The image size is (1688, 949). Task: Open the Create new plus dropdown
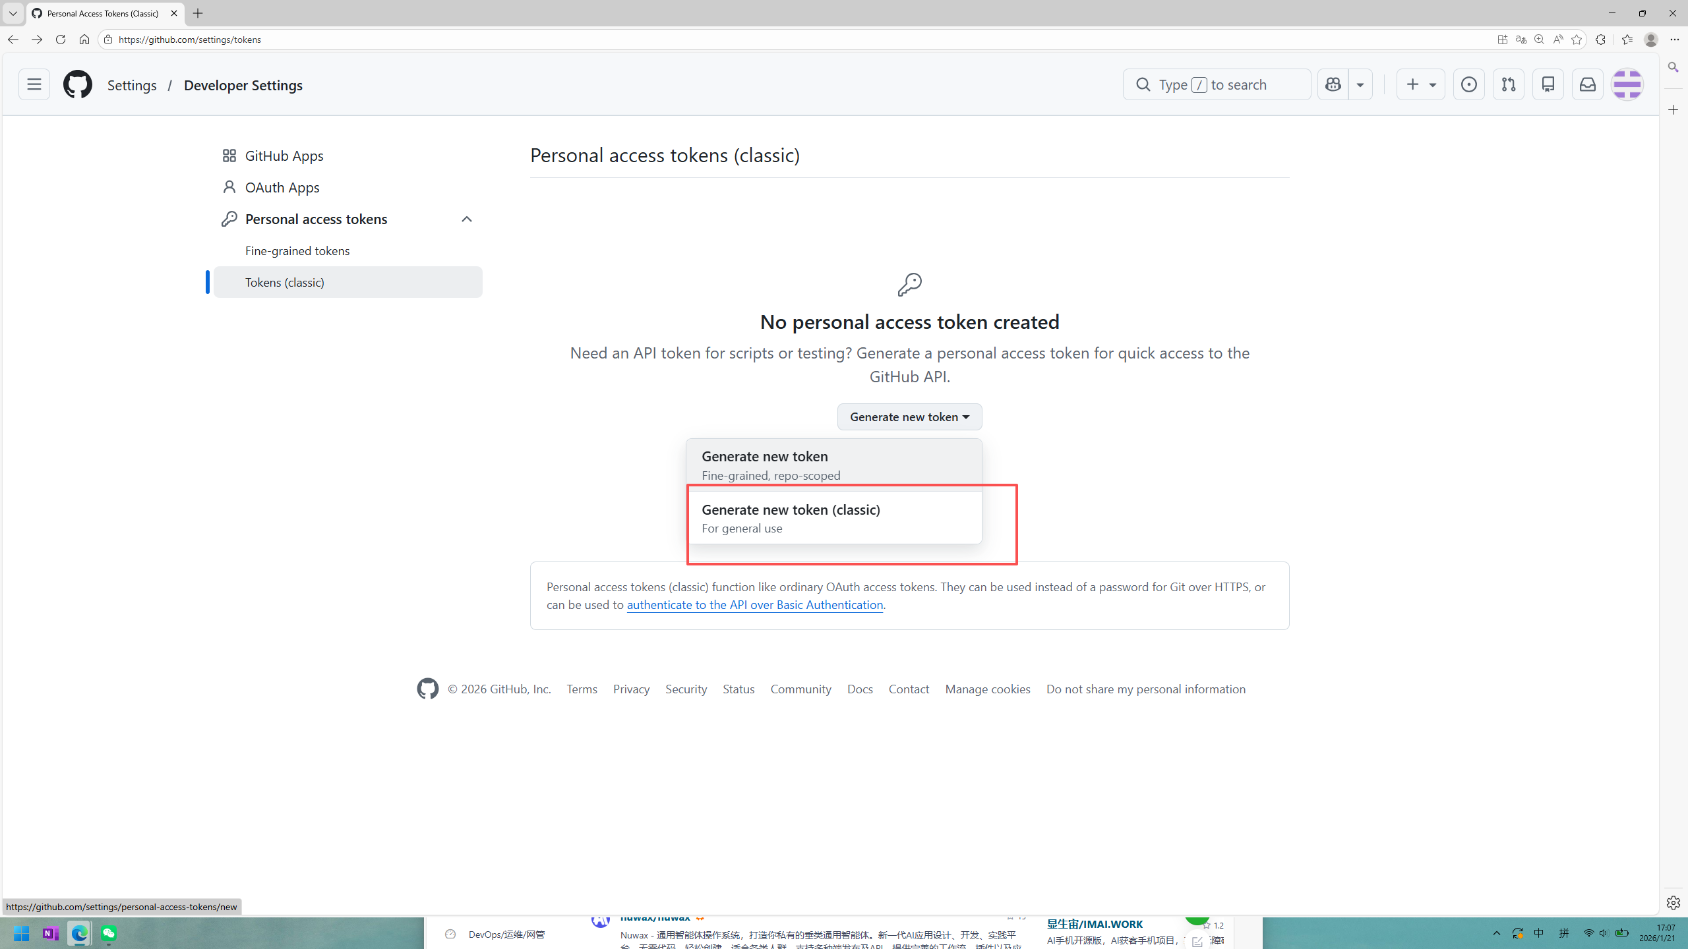[1420, 84]
